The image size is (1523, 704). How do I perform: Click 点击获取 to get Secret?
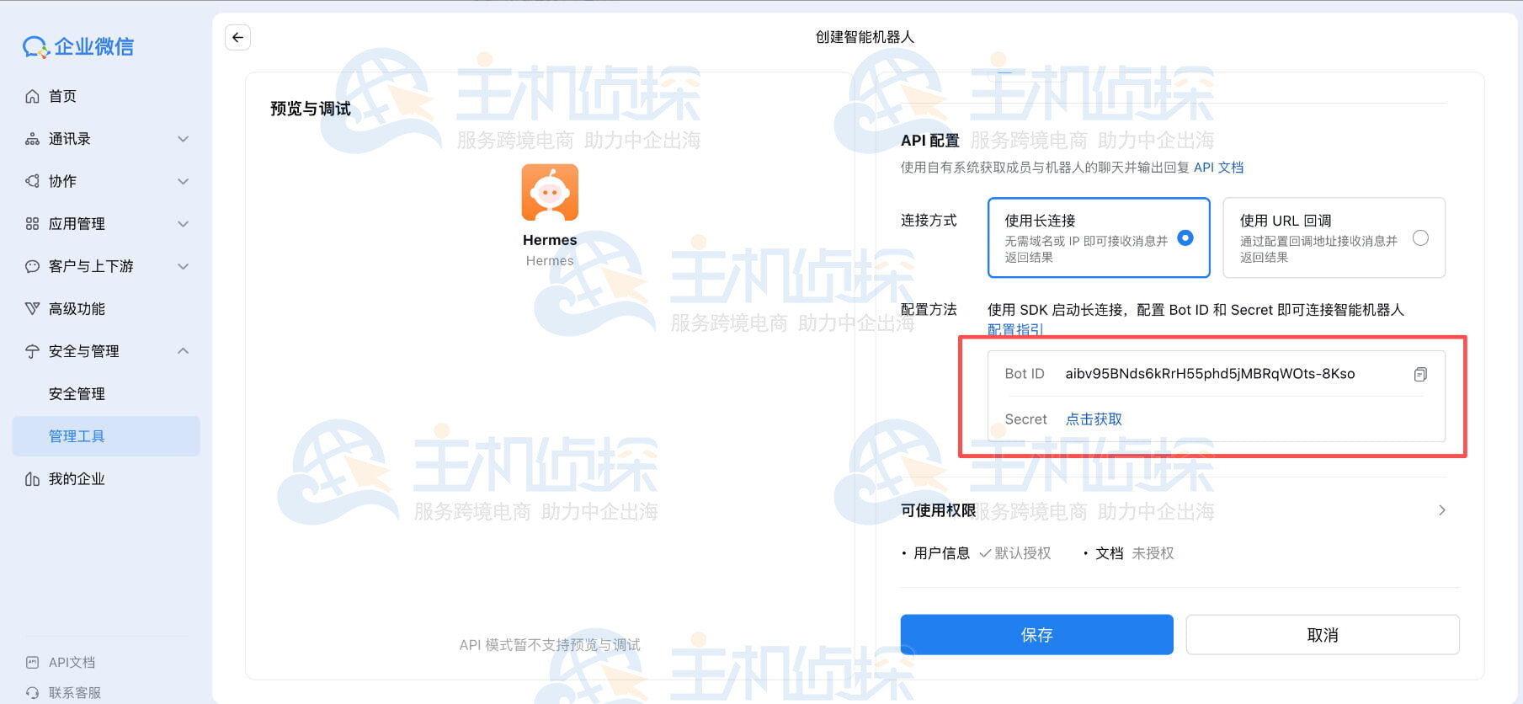tap(1094, 419)
